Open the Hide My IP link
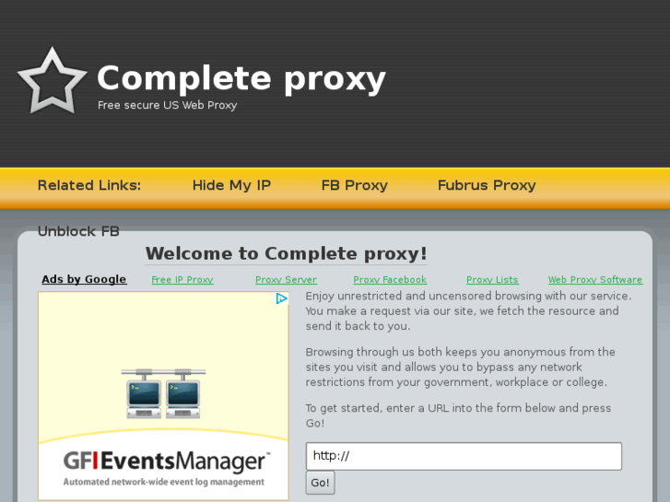The image size is (670, 502). (x=231, y=185)
